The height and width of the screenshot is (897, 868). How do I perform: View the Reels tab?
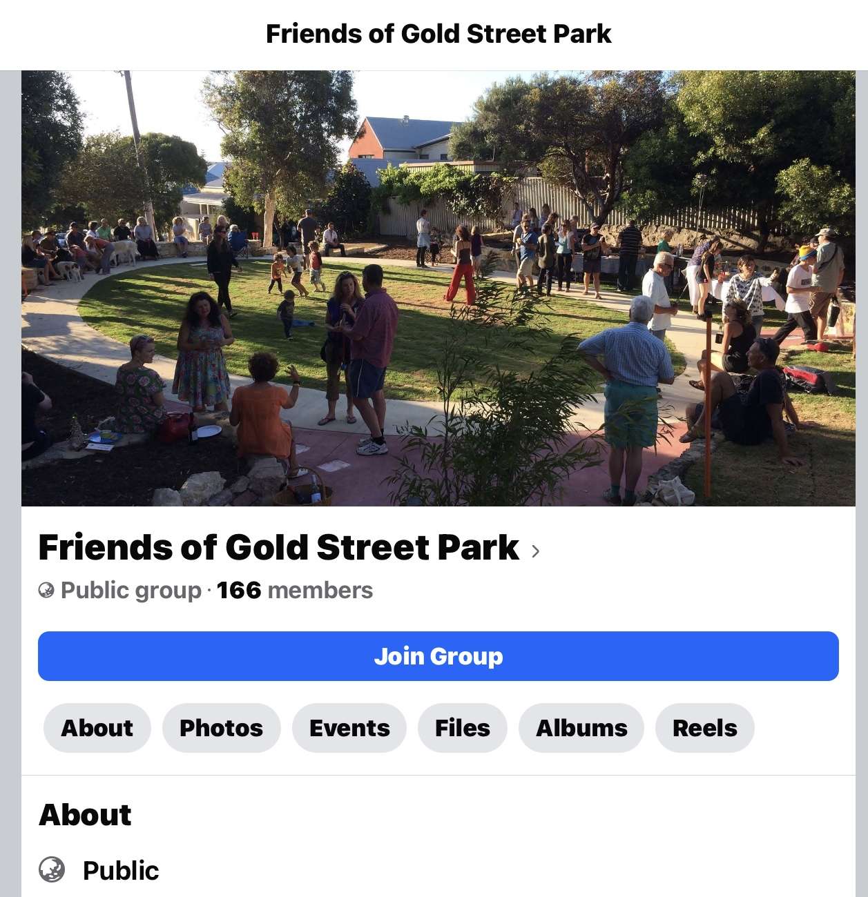click(704, 728)
